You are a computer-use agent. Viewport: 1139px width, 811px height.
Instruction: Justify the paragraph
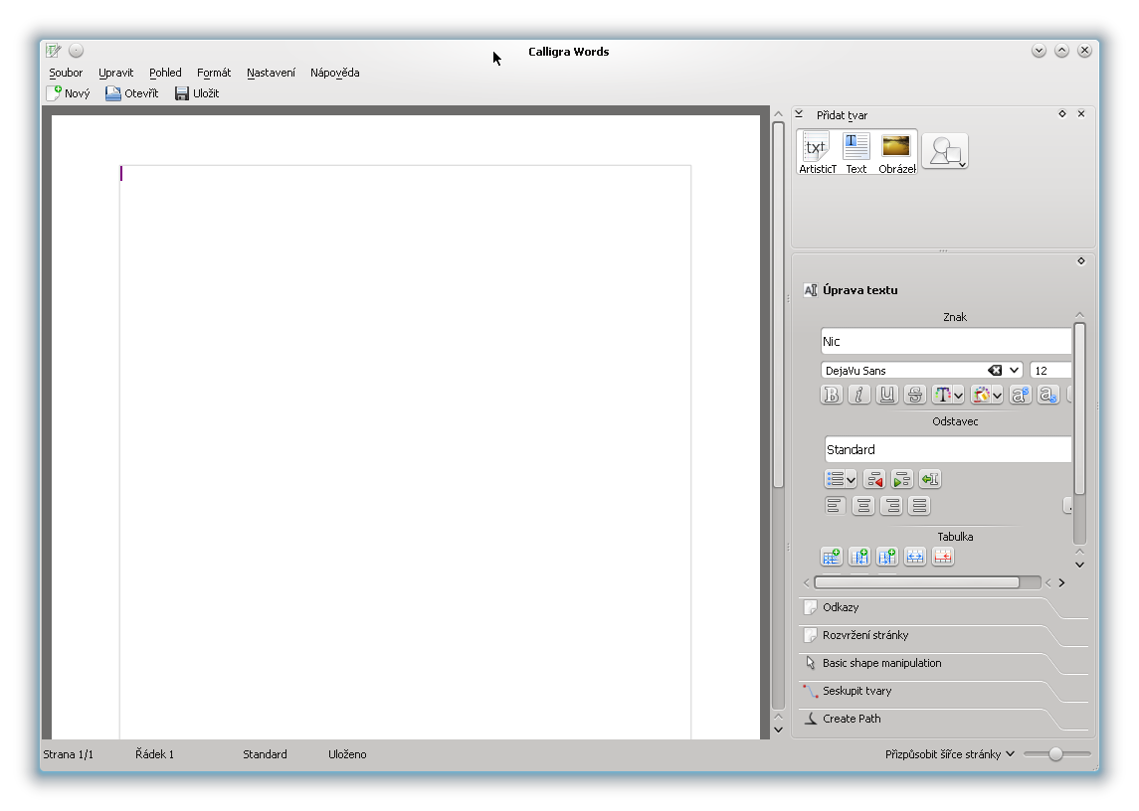click(x=919, y=505)
